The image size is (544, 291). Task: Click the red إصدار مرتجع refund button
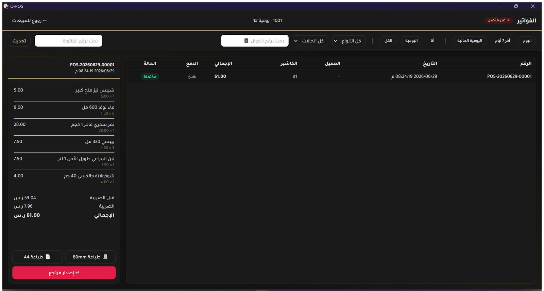pyautogui.click(x=64, y=273)
